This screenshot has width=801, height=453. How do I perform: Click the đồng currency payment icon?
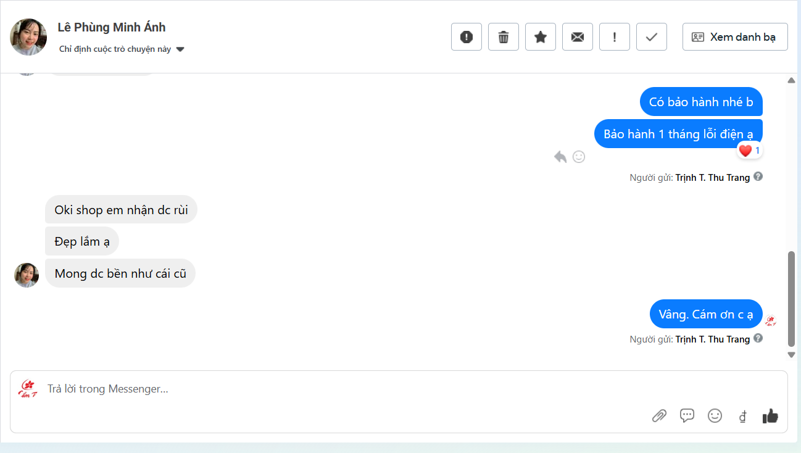click(742, 417)
